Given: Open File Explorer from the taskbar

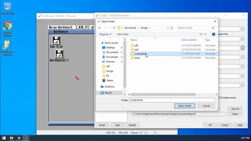Looking at the screenshot, I should pyautogui.click(x=11, y=138).
